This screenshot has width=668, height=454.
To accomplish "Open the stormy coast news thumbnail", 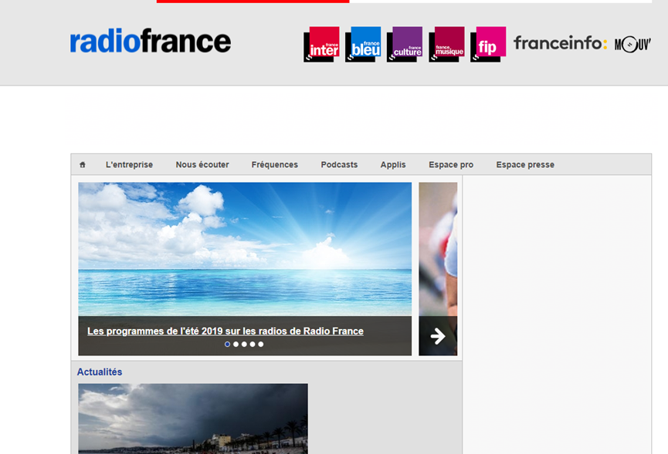I will pyautogui.click(x=193, y=419).
